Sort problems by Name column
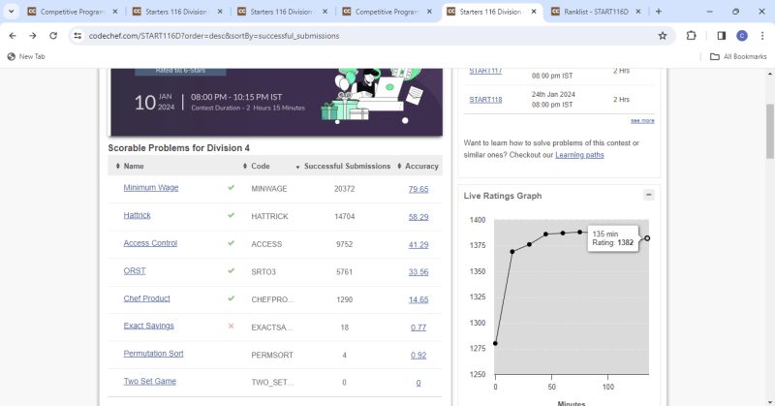Viewport: 775px width, 406px height. (x=134, y=166)
